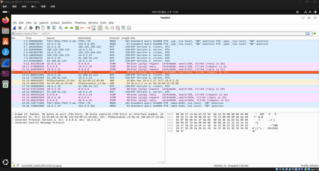Viewport: 319px width, 171px height.
Task: Stop the running capture
Action: [x=20, y=28]
